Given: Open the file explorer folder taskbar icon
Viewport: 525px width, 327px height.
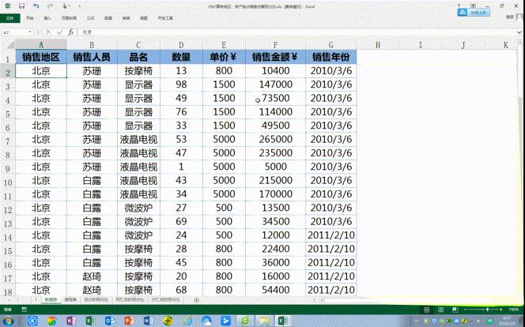Looking at the screenshot, I should coord(265,321).
